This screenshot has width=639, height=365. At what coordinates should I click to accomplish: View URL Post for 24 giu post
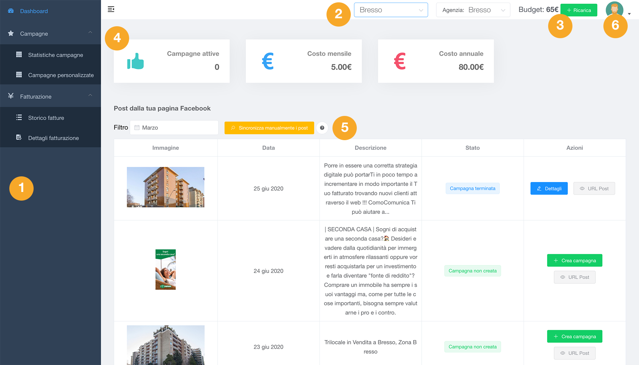[x=574, y=277]
